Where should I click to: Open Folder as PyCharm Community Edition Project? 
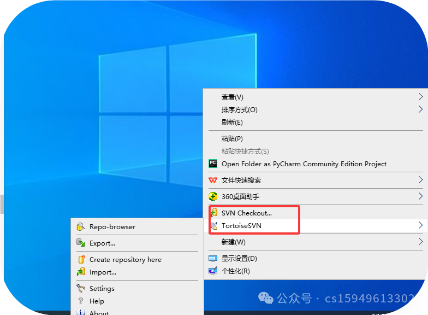316,164
